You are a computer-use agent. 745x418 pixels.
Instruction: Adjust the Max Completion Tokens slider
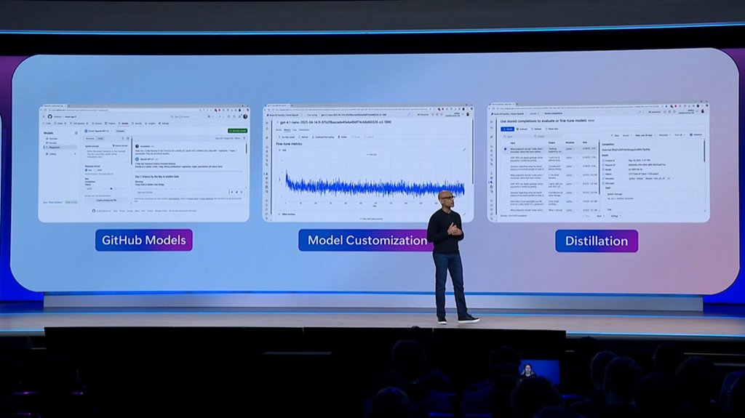click(x=113, y=188)
